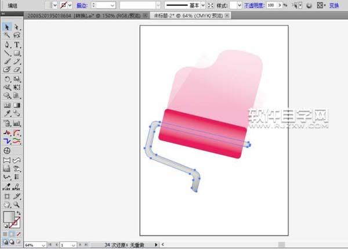Select the Zoom magnifier tool

click(x=16, y=204)
